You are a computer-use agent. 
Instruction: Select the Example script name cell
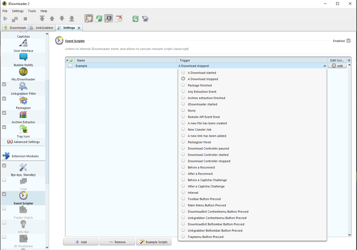pos(126,66)
